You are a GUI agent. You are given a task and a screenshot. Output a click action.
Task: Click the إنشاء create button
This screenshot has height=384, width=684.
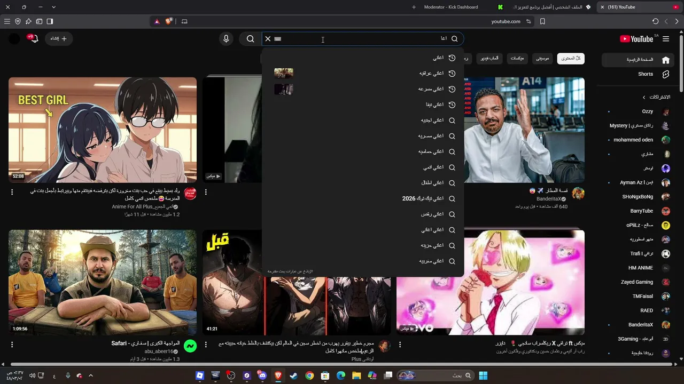59,39
